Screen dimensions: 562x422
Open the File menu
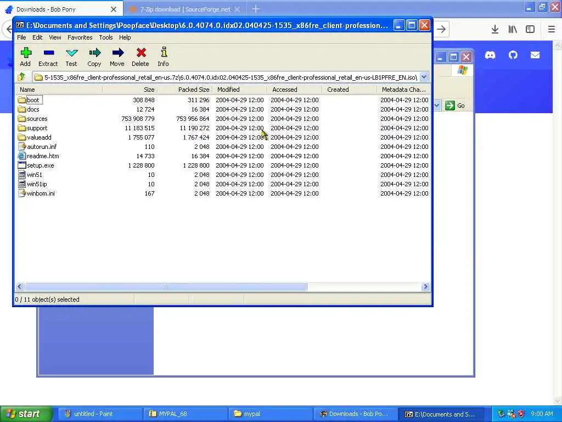click(x=21, y=37)
